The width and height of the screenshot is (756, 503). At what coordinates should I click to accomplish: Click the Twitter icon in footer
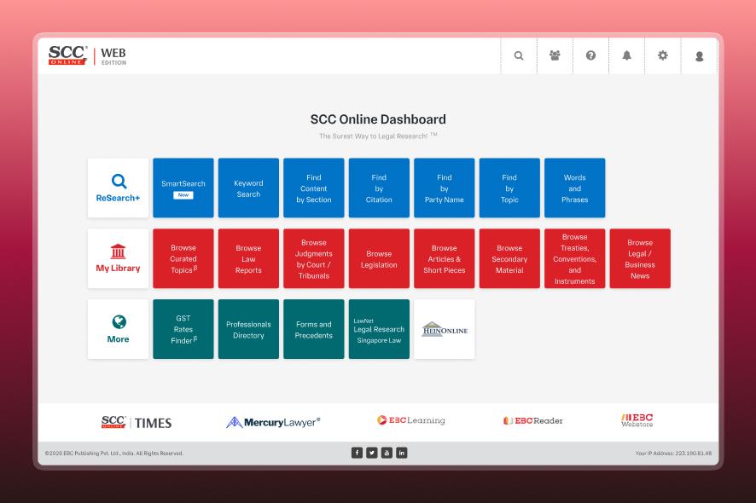coord(372,453)
